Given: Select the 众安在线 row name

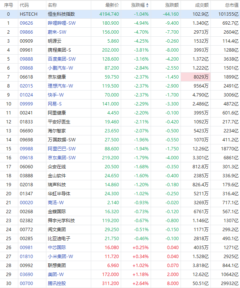Looking at the screenshot, I should coord(57,167).
